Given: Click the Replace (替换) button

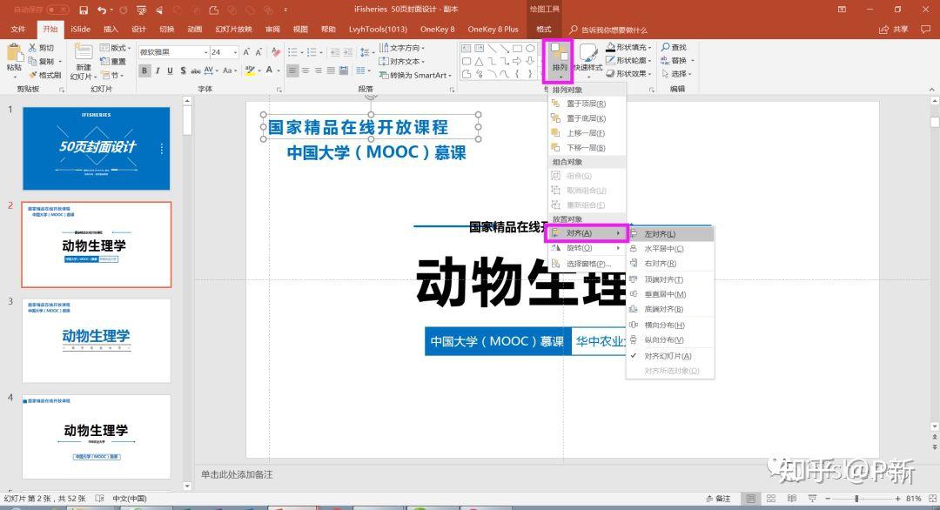Looking at the screenshot, I should coord(677,60).
